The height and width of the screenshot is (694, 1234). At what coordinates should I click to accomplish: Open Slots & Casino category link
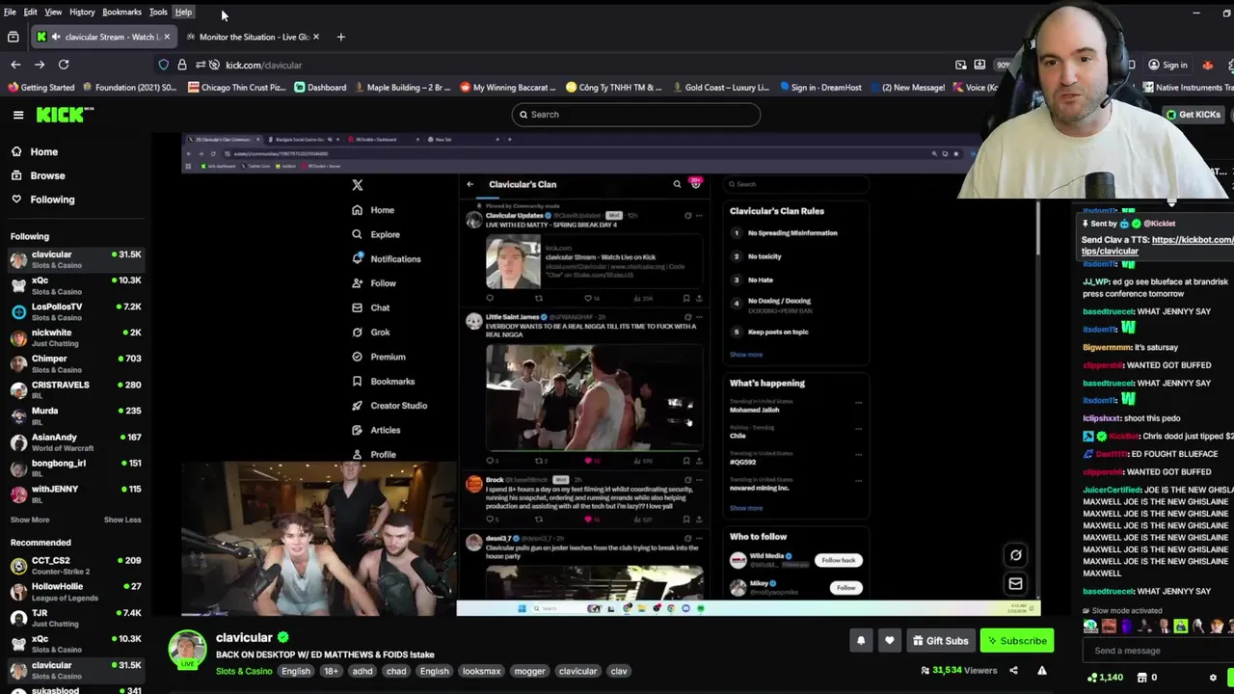[x=244, y=671]
